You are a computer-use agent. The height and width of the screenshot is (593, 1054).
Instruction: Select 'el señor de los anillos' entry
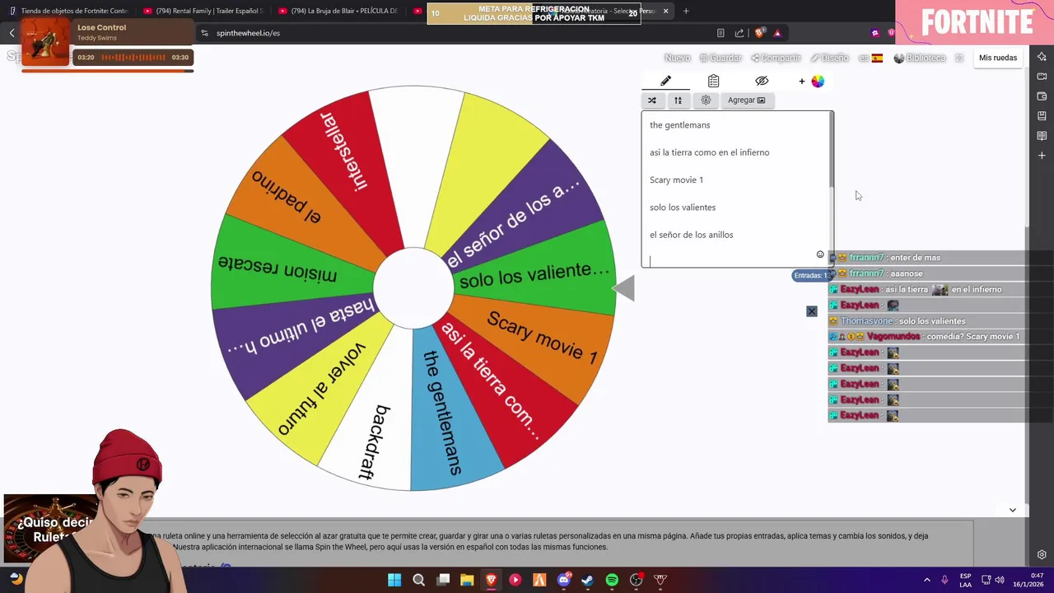(x=691, y=235)
